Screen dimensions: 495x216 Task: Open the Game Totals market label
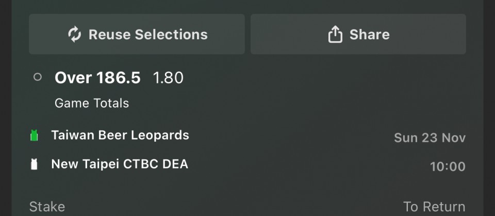92,103
